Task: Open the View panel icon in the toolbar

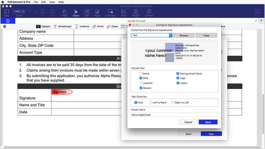Action: point(6,13)
